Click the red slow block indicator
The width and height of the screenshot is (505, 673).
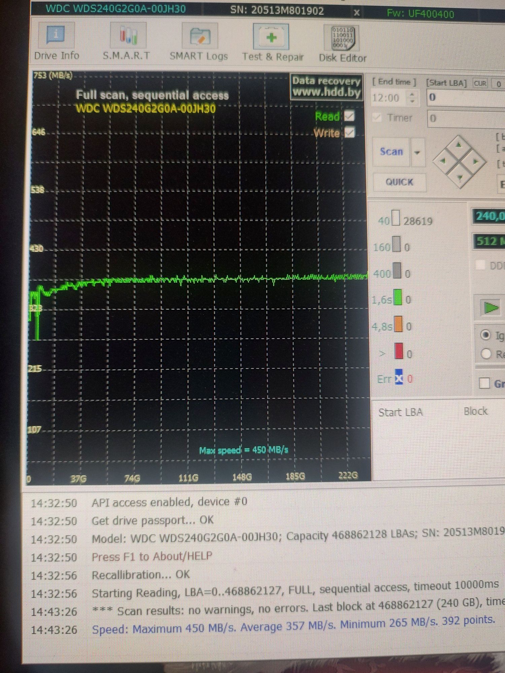click(399, 351)
